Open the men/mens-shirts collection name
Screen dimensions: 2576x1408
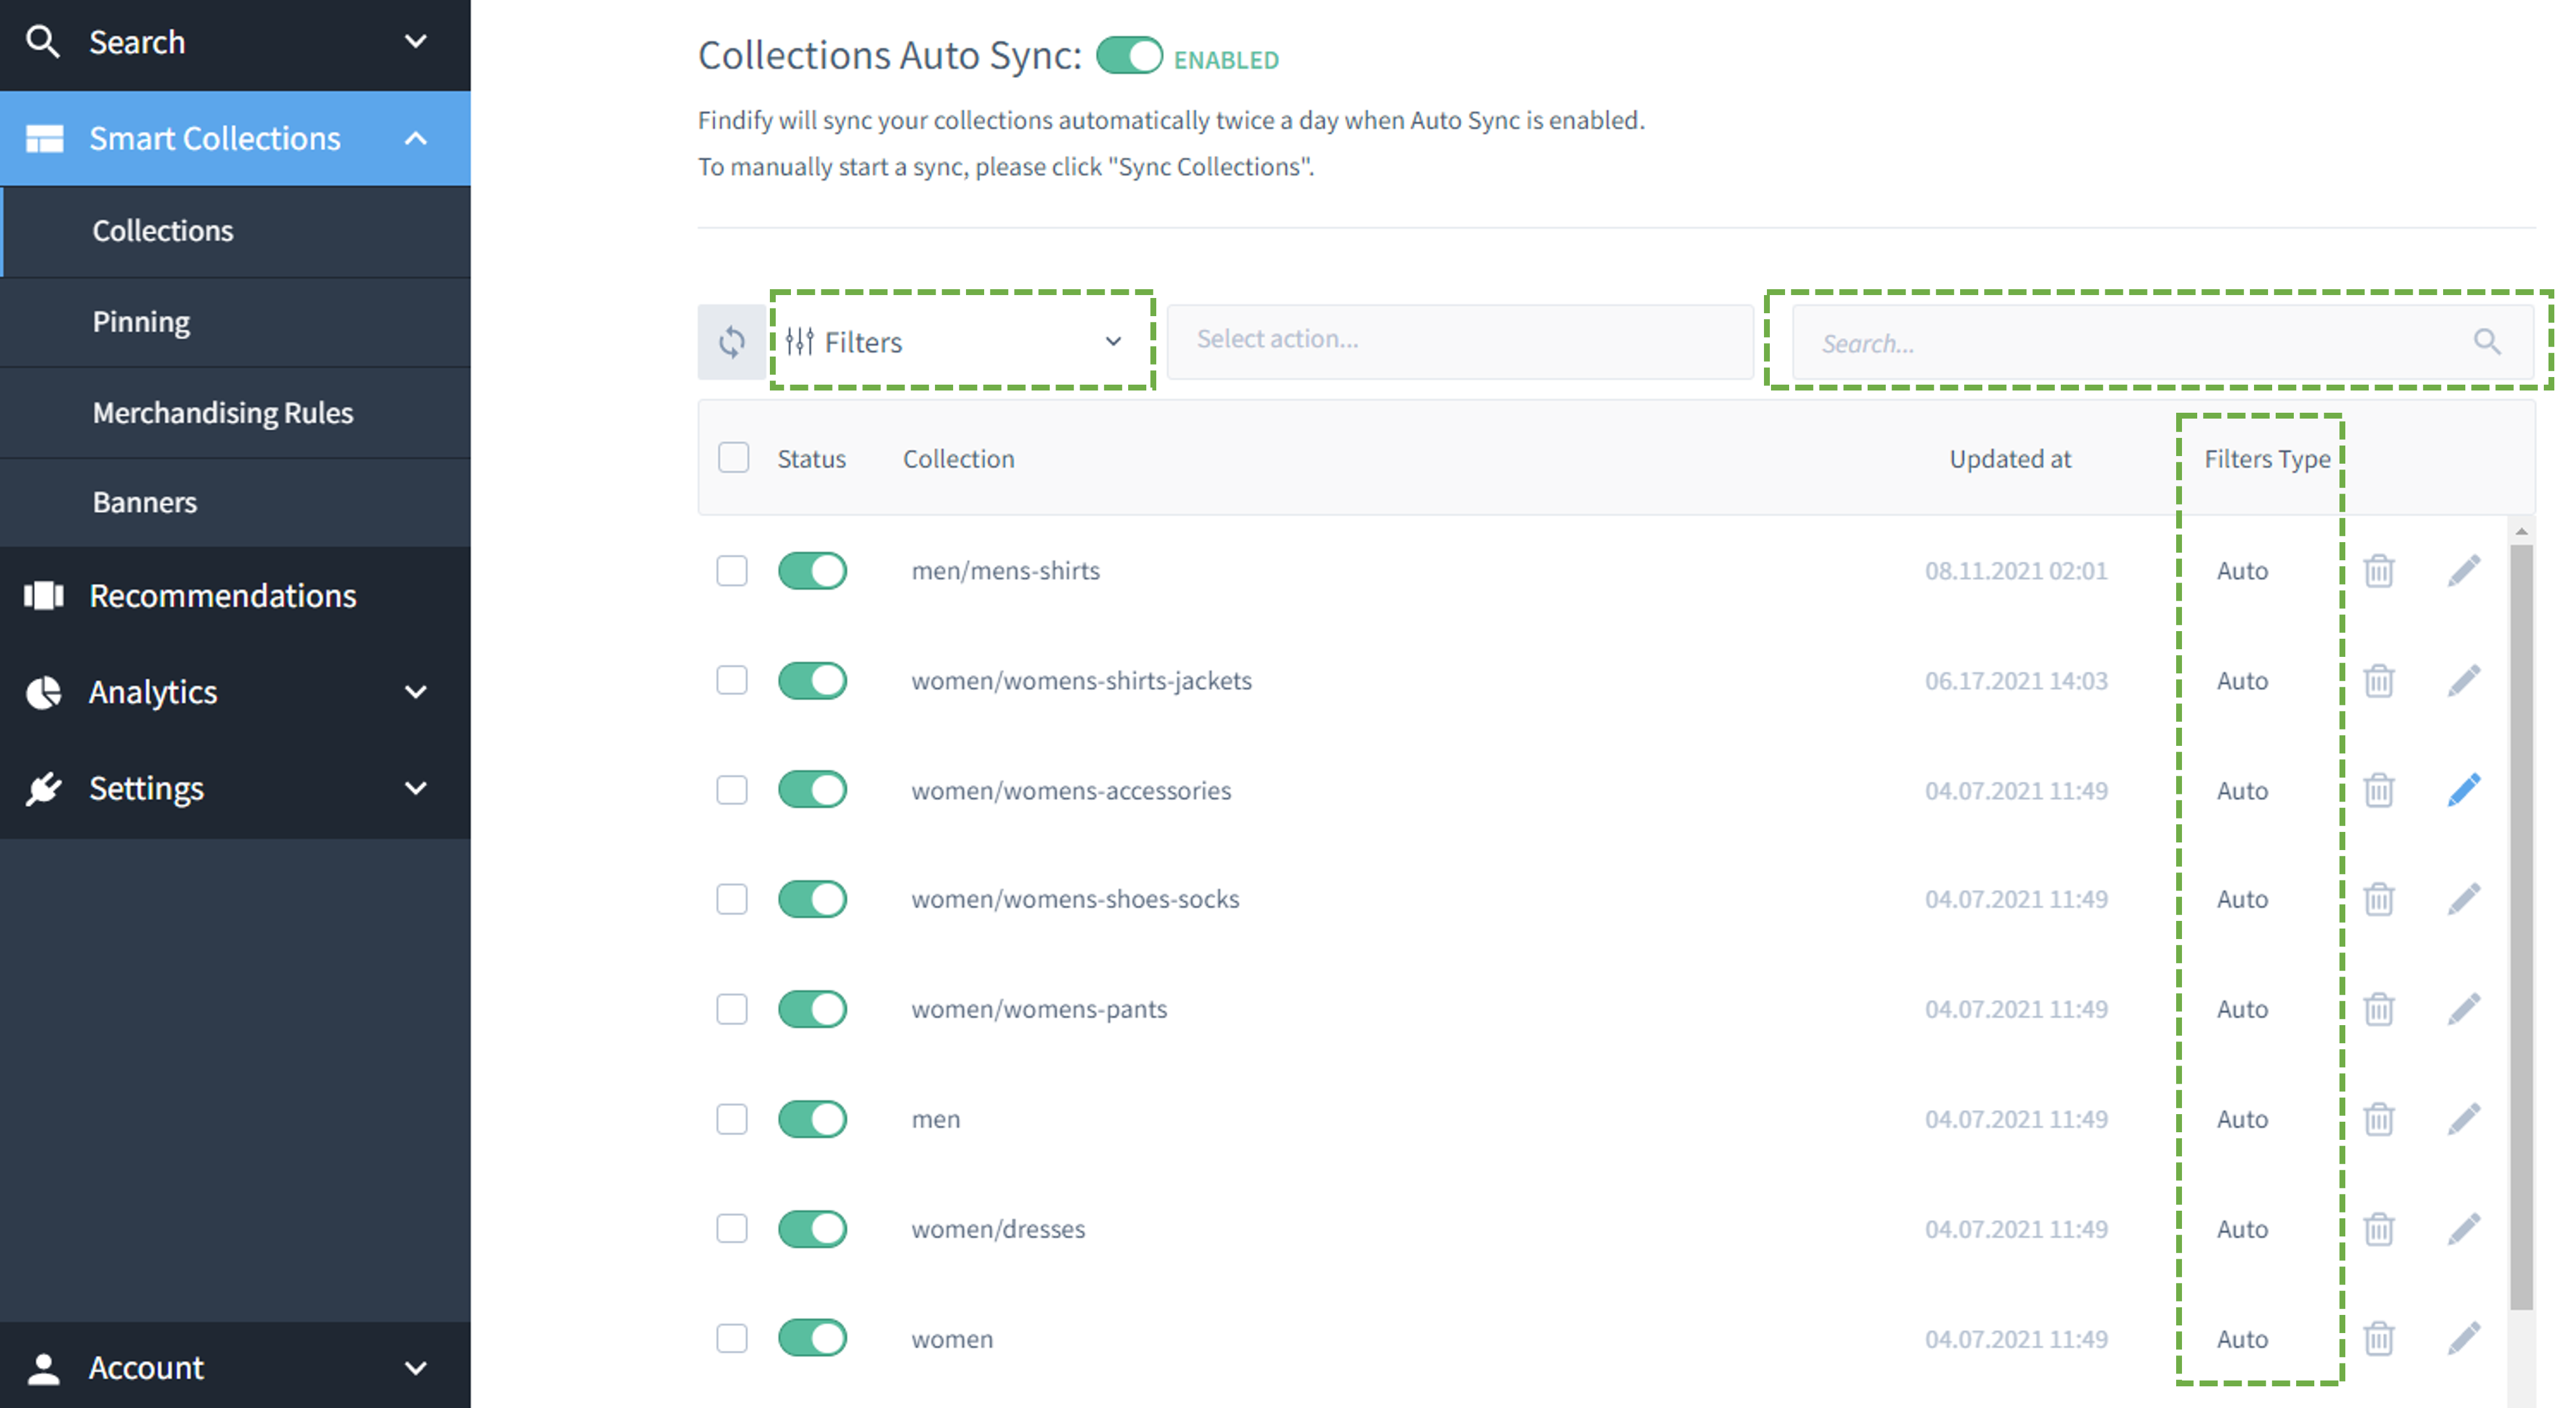pos(1005,571)
